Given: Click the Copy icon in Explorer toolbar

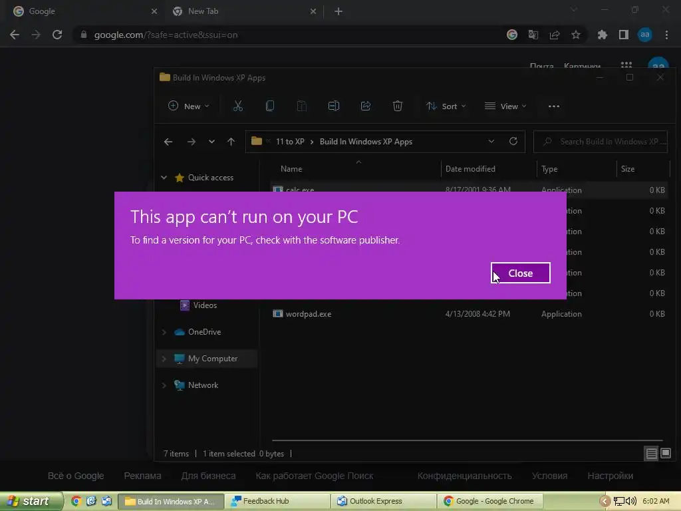Looking at the screenshot, I should click(x=270, y=106).
